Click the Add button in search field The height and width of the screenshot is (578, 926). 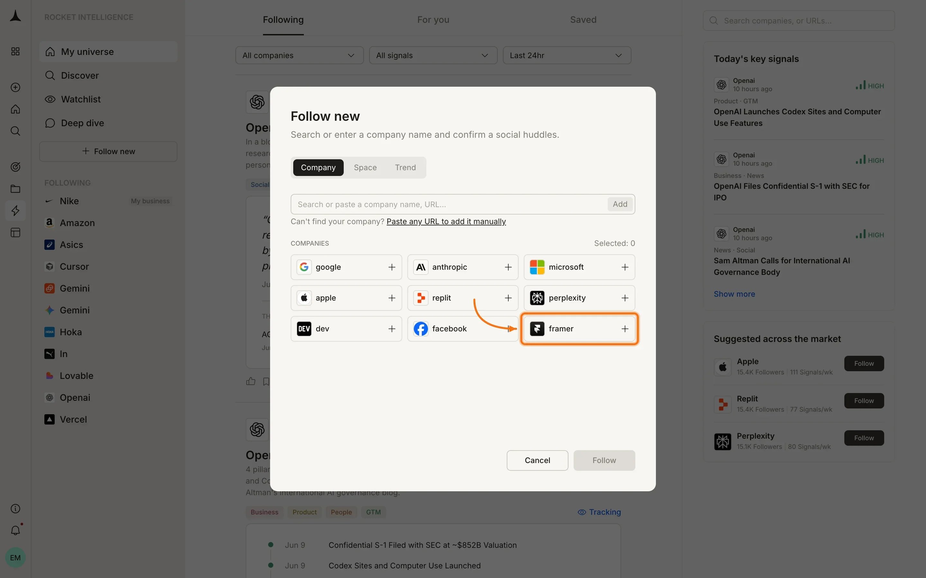coord(620,204)
